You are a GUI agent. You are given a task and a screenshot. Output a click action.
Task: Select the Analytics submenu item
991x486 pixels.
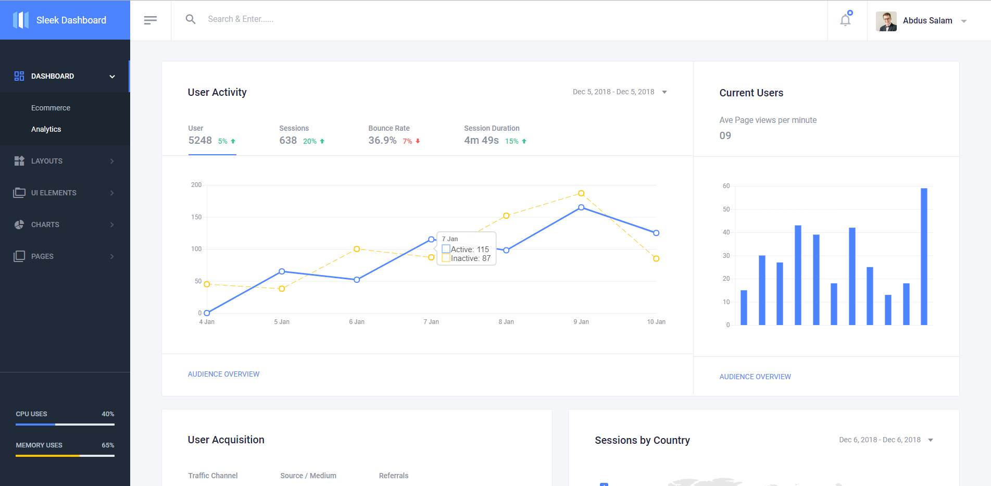coord(46,129)
